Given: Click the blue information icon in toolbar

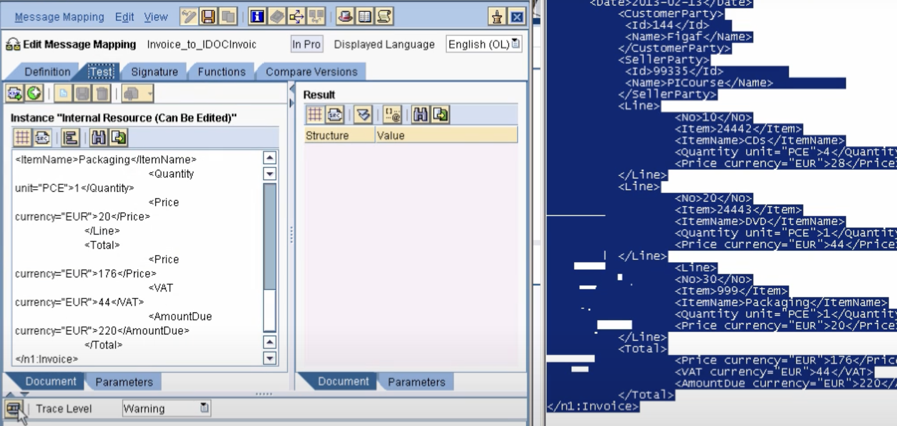Looking at the screenshot, I should coord(257,17).
